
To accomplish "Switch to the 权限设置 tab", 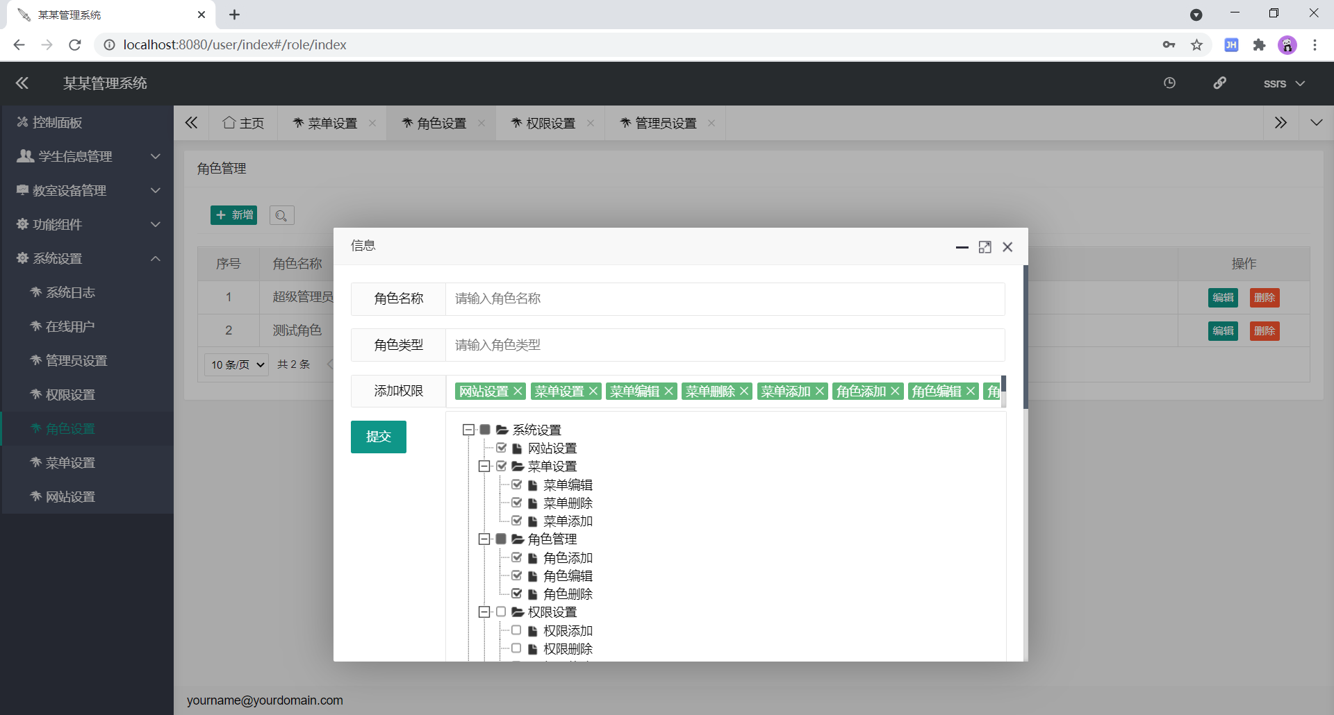I will [551, 122].
